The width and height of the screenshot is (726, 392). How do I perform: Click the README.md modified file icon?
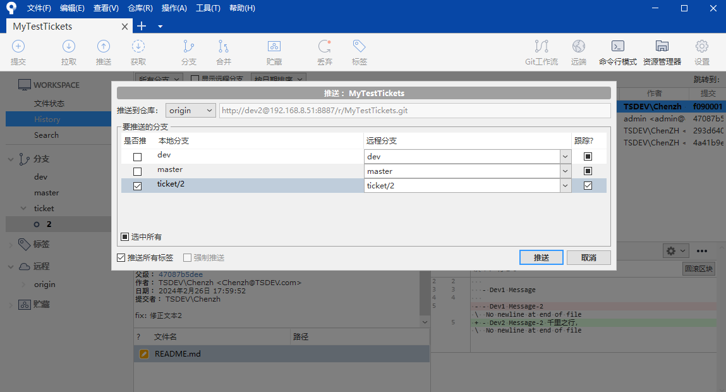click(x=144, y=354)
